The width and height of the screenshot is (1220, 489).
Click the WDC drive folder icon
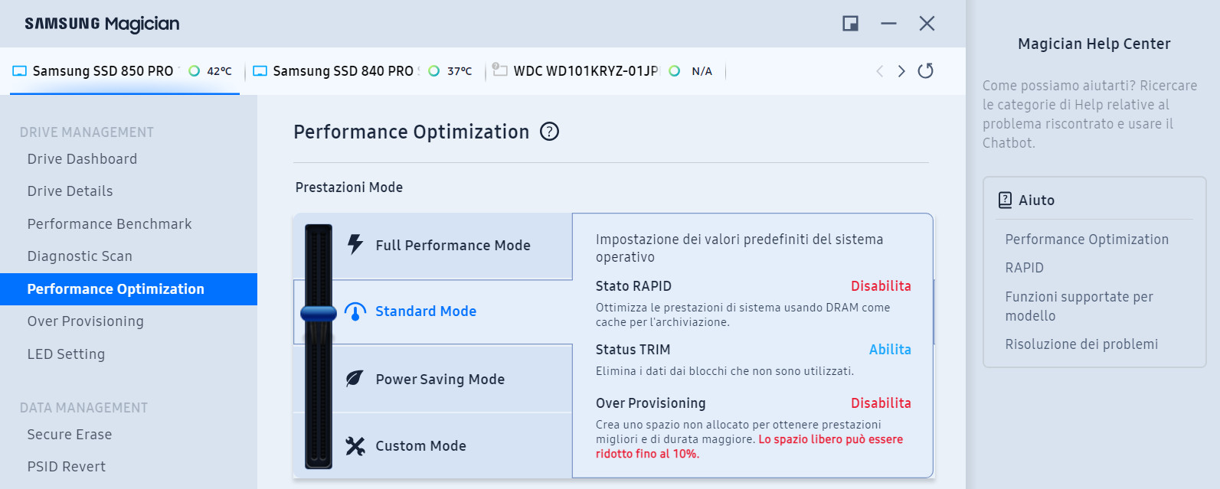(x=499, y=70)
